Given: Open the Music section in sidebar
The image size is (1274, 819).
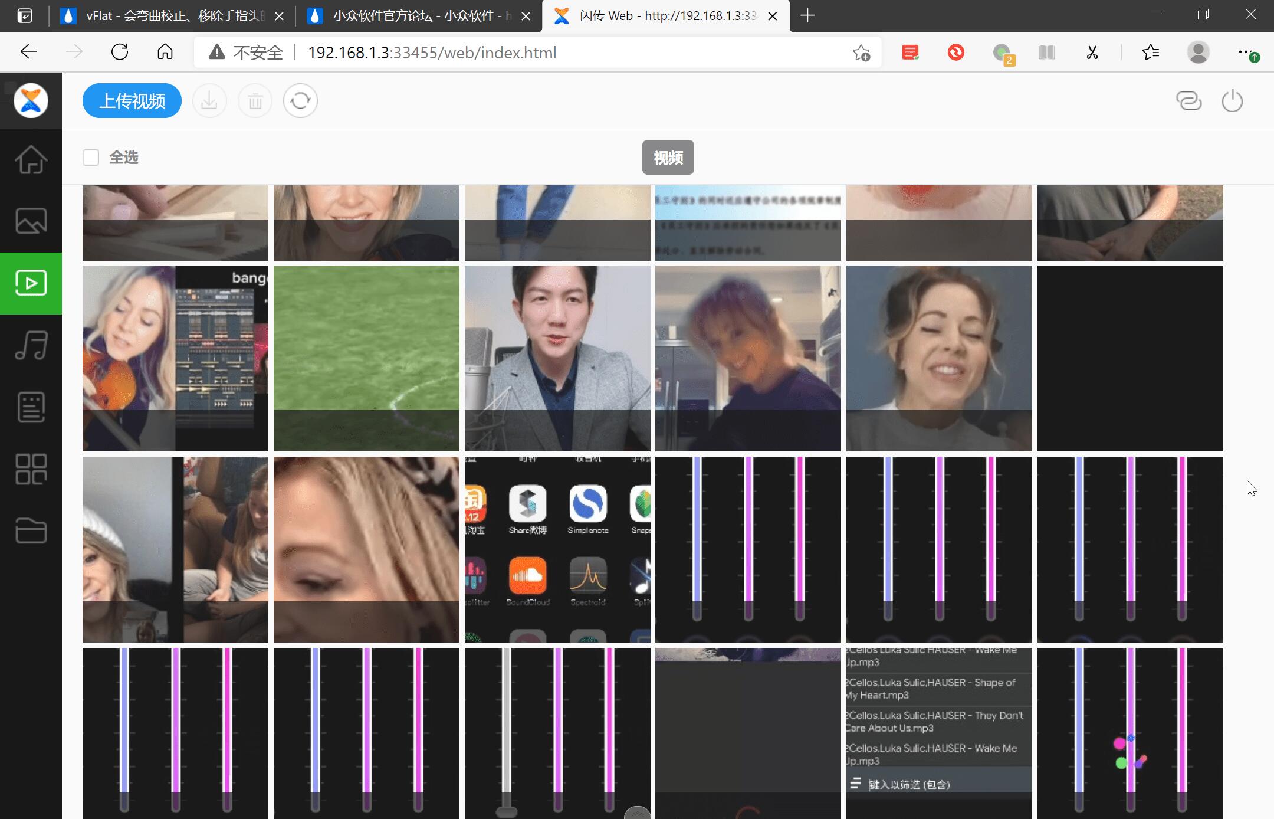Looking at the screenshot, I should pyautogui.click(x=31, y=345).
